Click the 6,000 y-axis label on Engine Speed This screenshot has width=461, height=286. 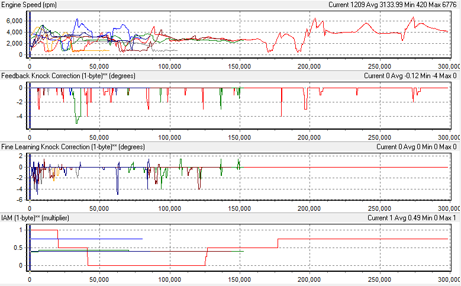tap(14, 20)
